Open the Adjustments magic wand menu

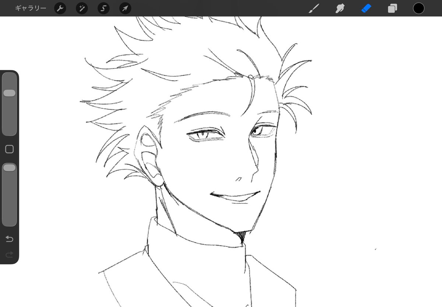point(82,8)
